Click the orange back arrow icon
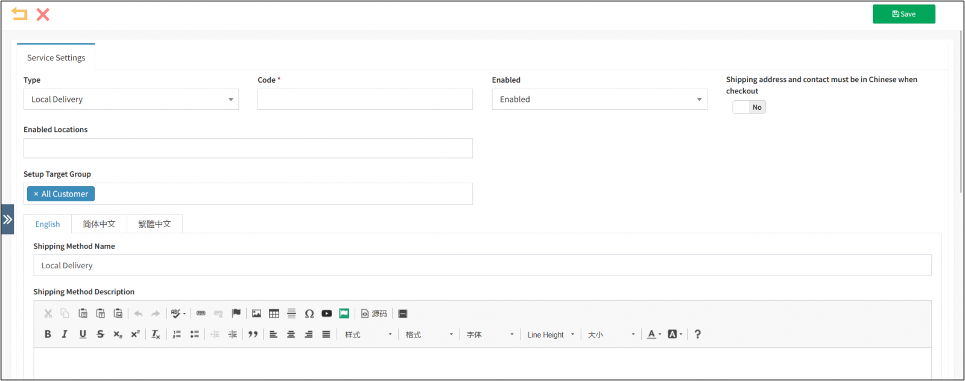965x381 pixels. pyautogui.click(x=19, y=14)
